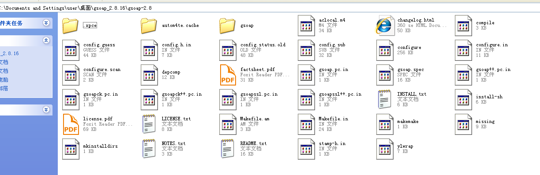Open the autom4te.cache folder icon
This screenshot has height=175, width=540.
(x=149, y=26)
